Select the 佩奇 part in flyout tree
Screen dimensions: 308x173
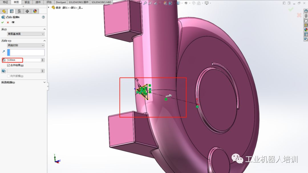67,7
